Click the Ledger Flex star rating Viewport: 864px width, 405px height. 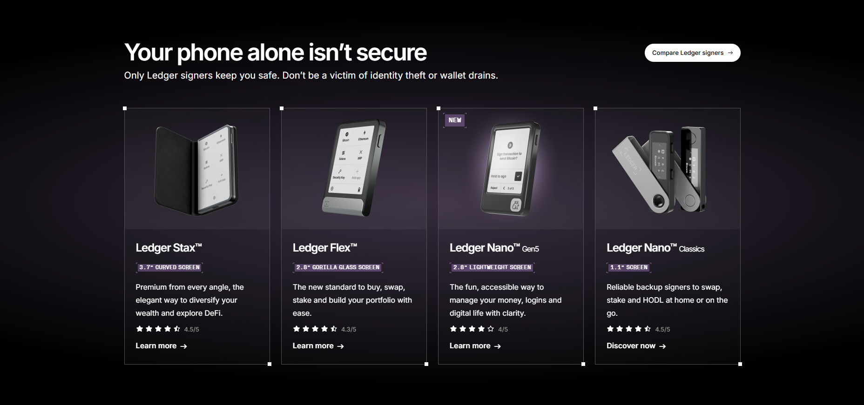(315, 329)
